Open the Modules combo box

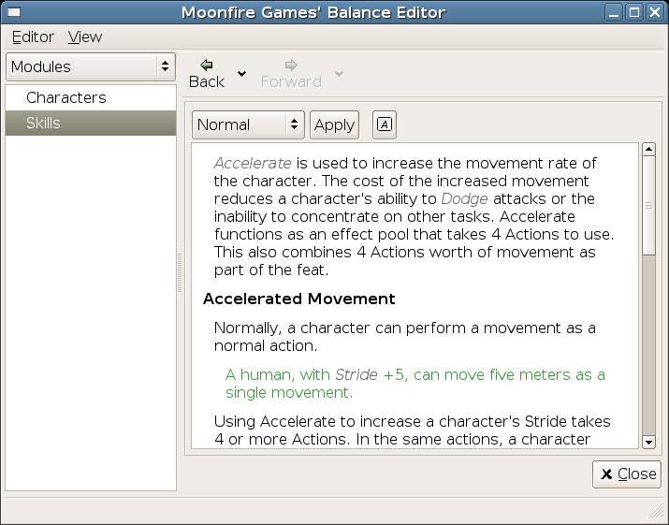pyautogui.click(x=91, y=66)
